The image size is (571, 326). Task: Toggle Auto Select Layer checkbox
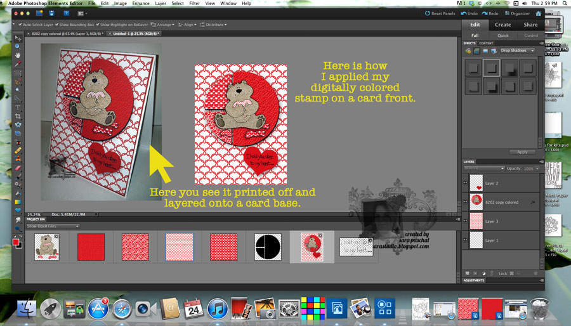[20, 25]
